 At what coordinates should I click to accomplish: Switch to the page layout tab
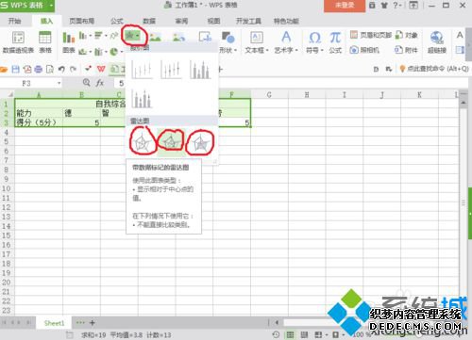(81, 21)
